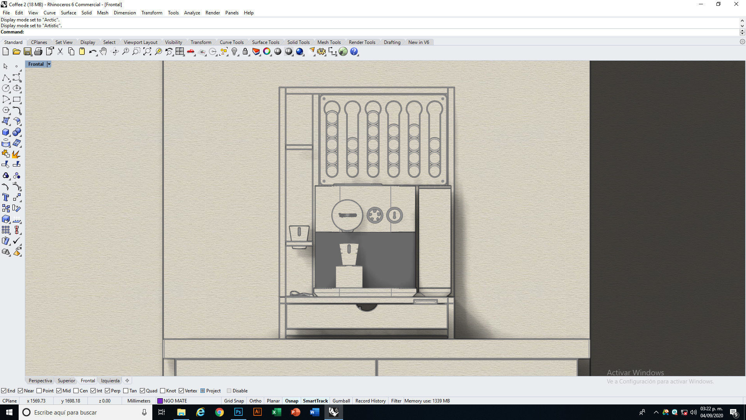746x420 pixels.
Task: Click the Rectangular Array tool icon
Action: click(6, 230)
